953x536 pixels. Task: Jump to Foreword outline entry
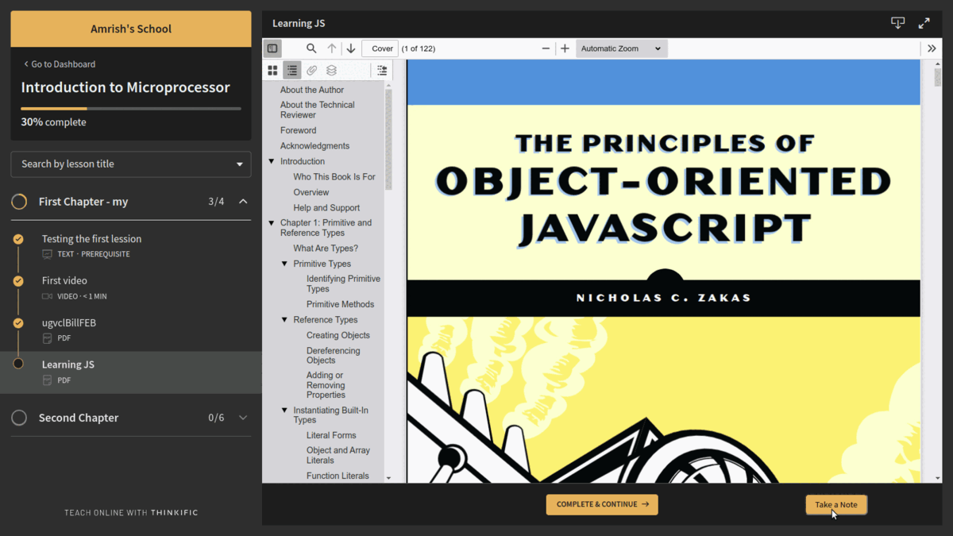click(x=298, y=130)
